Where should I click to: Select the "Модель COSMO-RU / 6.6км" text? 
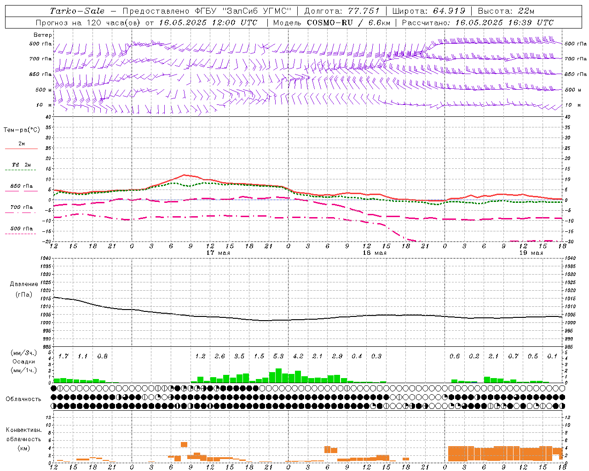[331, 23]
